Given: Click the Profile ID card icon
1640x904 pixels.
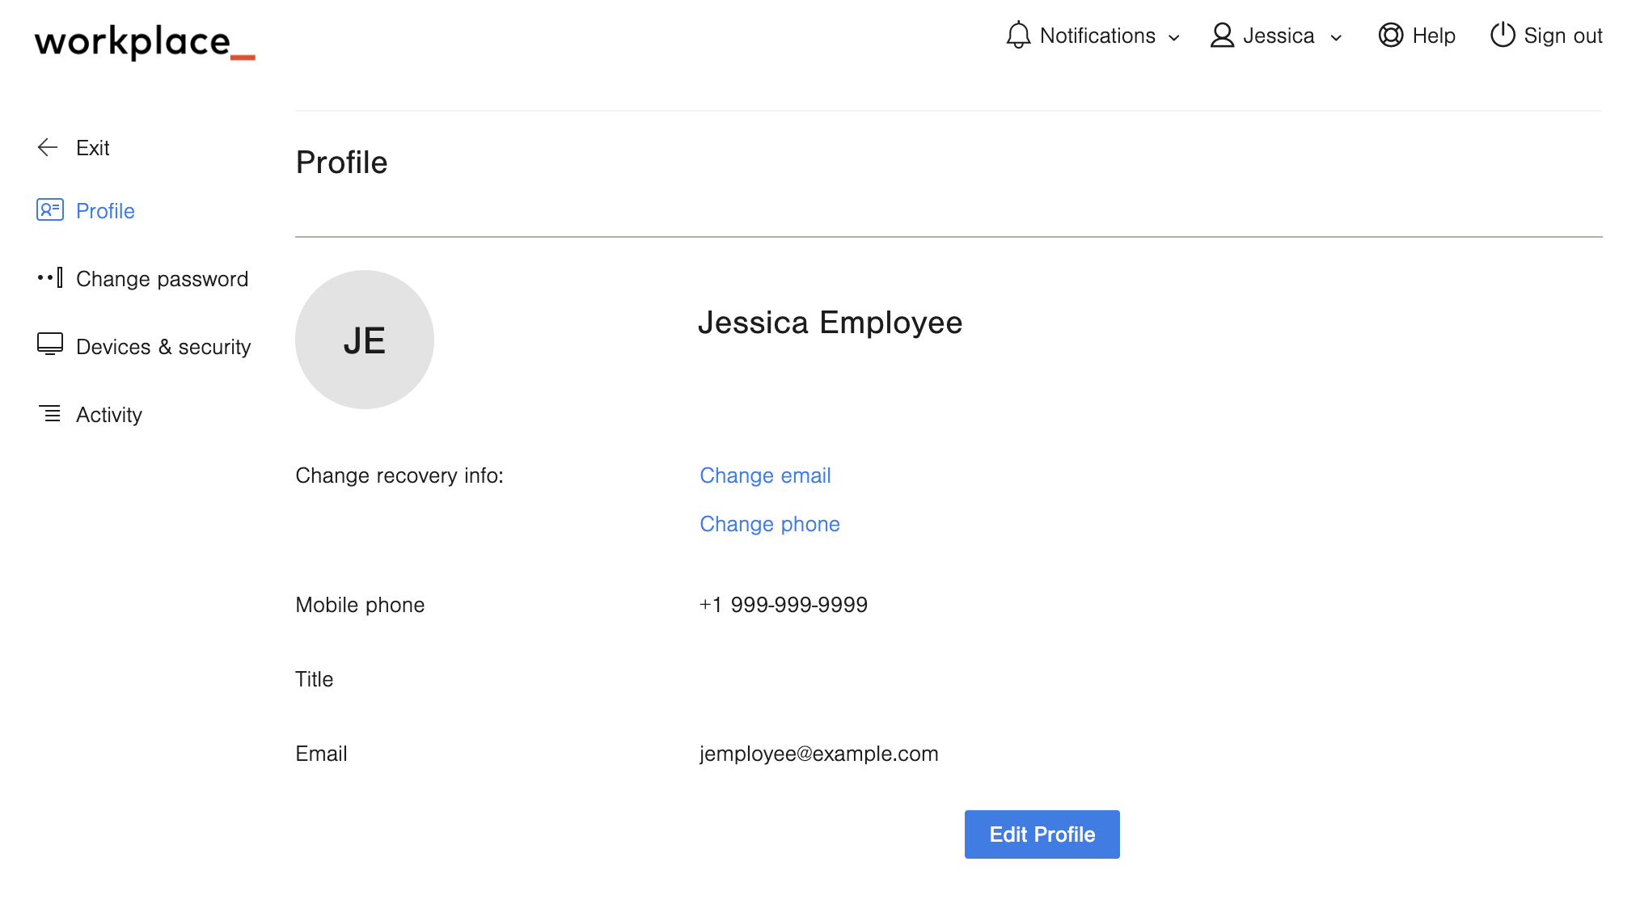Looking at the screenshot, I should [50, 210].
